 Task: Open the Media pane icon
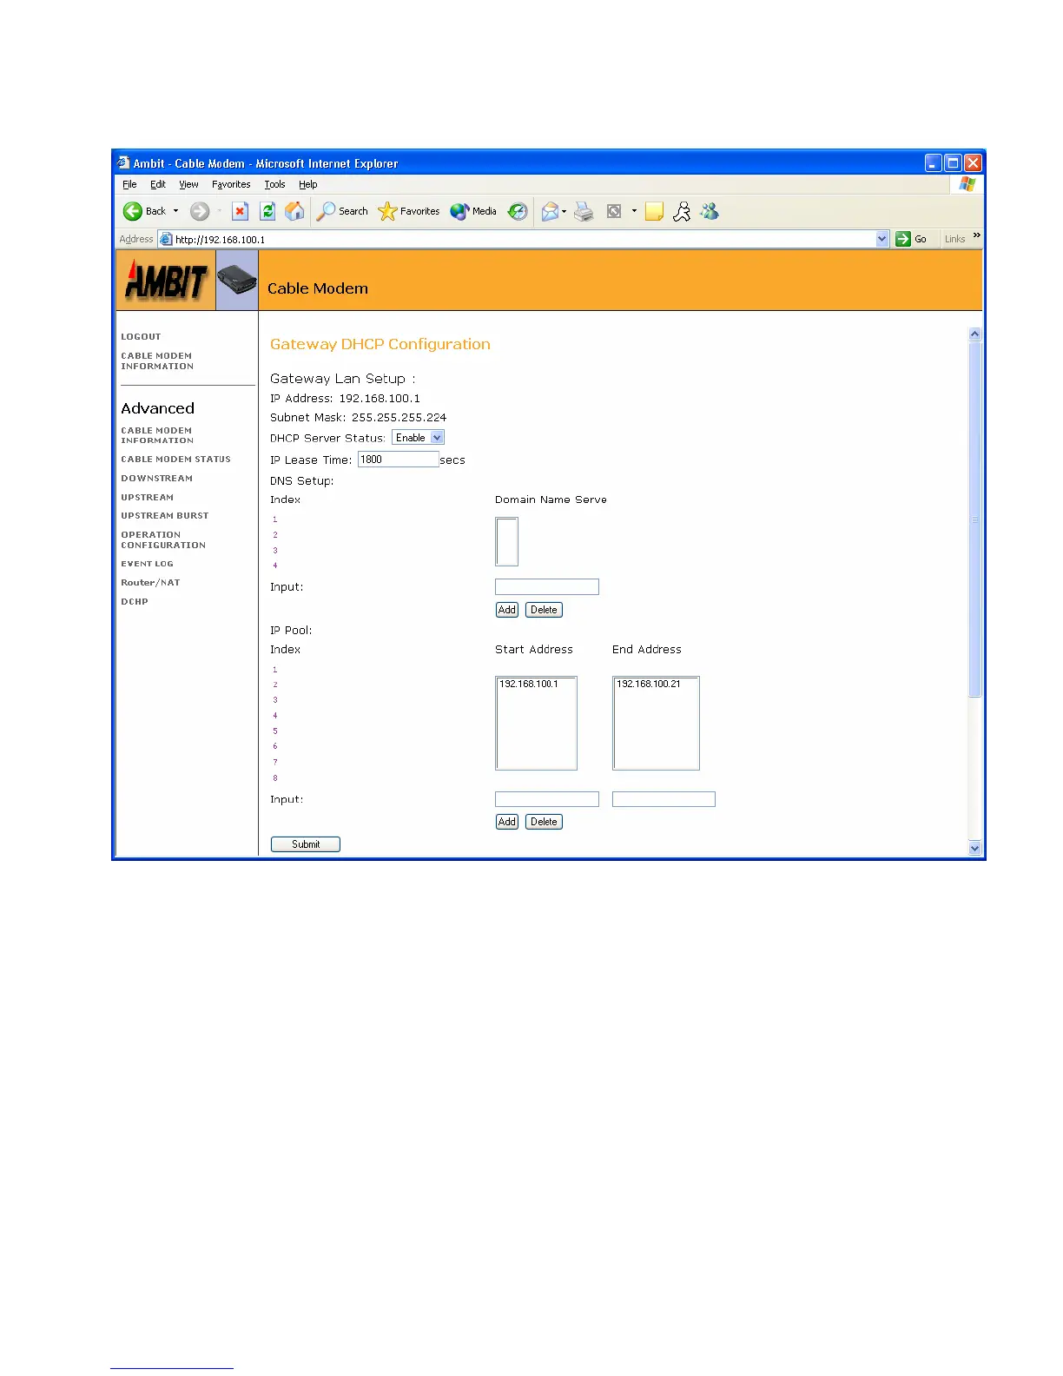(x=473, y=211)
